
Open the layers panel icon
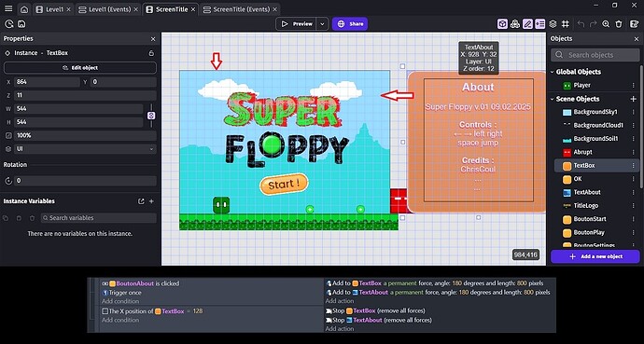pos(553,24)
